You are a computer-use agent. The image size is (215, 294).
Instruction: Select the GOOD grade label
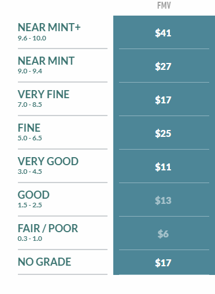click(x=34, y=195)
